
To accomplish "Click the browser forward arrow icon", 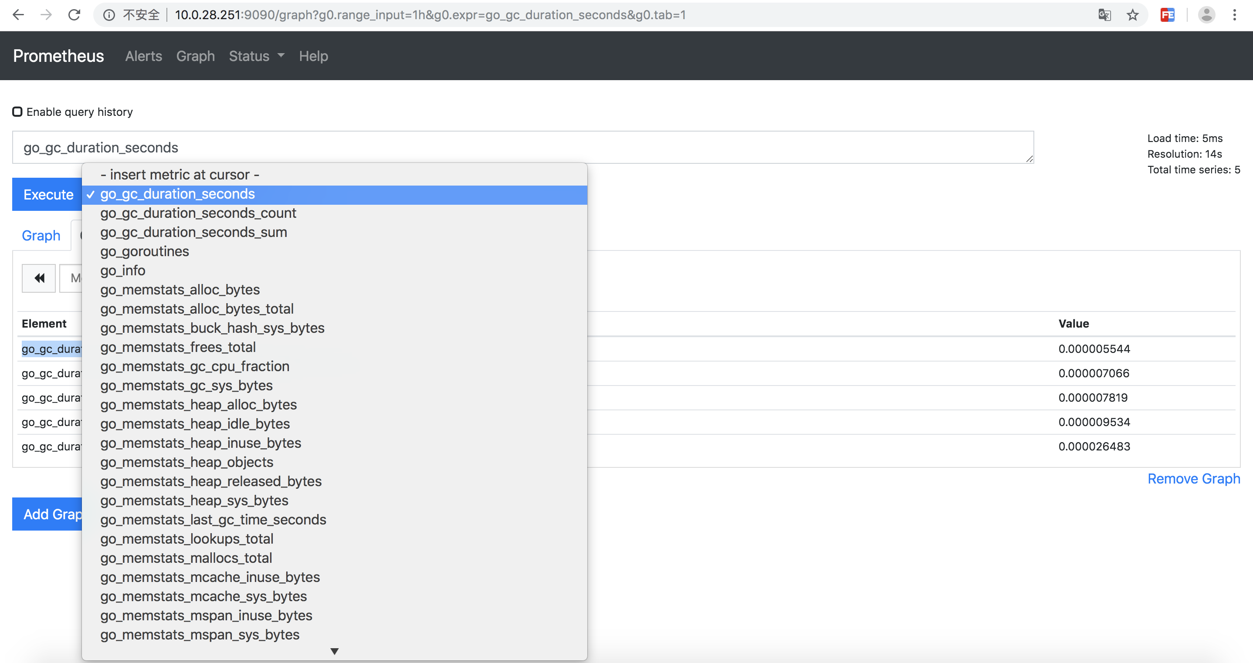I will coord(46,15).
